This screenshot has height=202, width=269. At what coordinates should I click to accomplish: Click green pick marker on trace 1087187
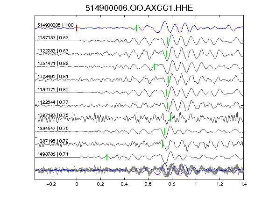(x=170, y=118)
